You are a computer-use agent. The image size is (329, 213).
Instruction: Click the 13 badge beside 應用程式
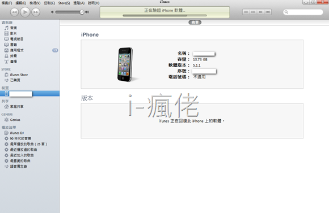coord(55,50)
